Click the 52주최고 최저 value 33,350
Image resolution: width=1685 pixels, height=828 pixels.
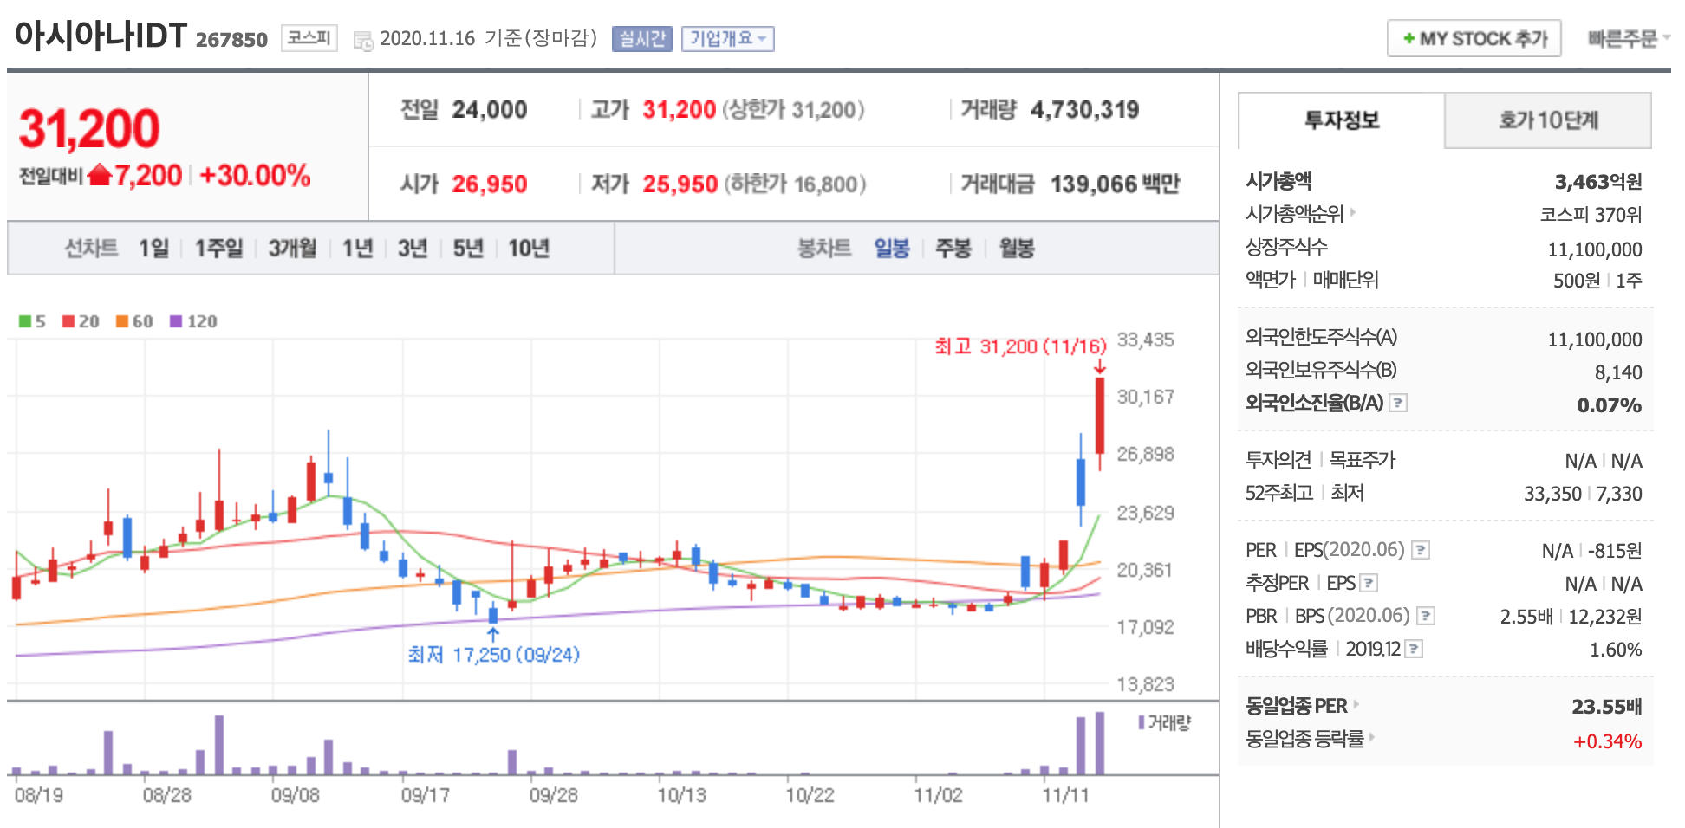pos(1552,494)
